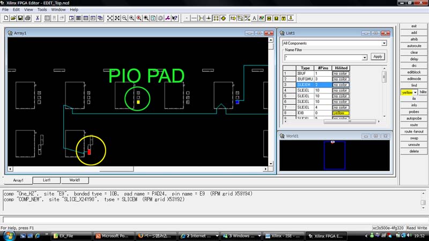This screenshot has width=429, height=241.
Task: Click the zoom-to-selection icon with inward arrows
Action: 117,18
